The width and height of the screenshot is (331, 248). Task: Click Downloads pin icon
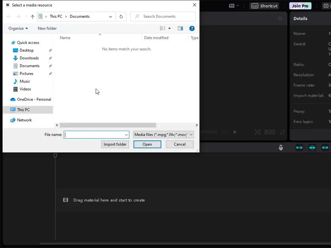pos(50,58)
